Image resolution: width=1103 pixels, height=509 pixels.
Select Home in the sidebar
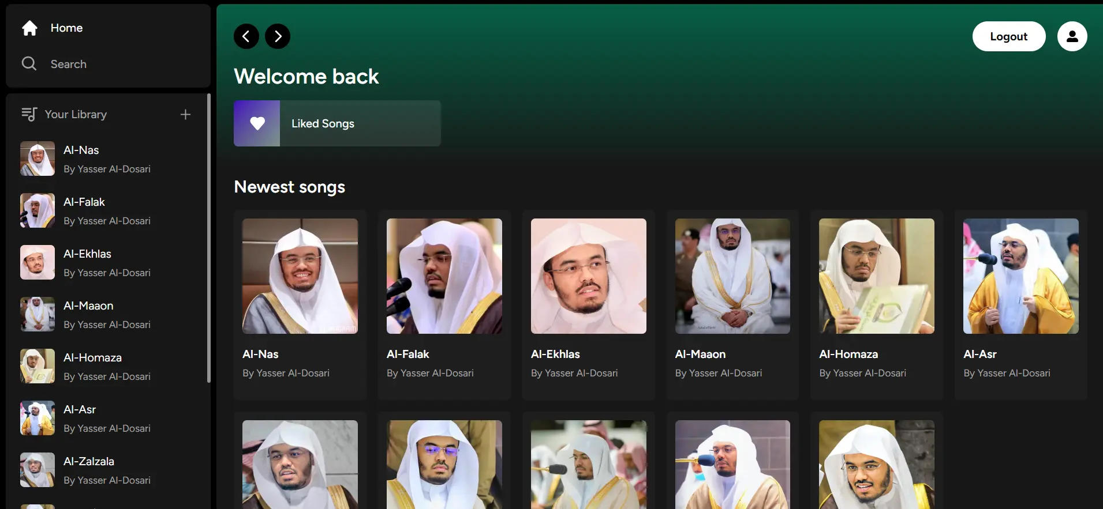tap(66, 28)
